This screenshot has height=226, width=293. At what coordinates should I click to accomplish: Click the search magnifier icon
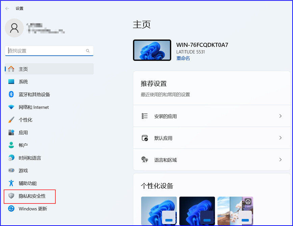(x=88, y=51)
